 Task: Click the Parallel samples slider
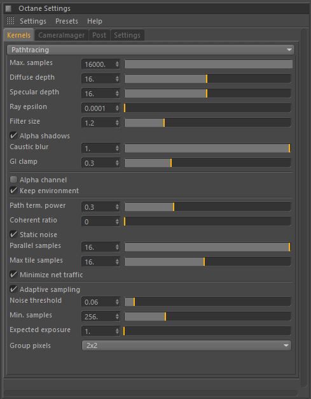click(x=207, y=247)
